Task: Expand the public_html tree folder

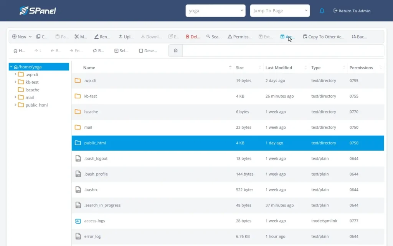Action: click(15, 105)
